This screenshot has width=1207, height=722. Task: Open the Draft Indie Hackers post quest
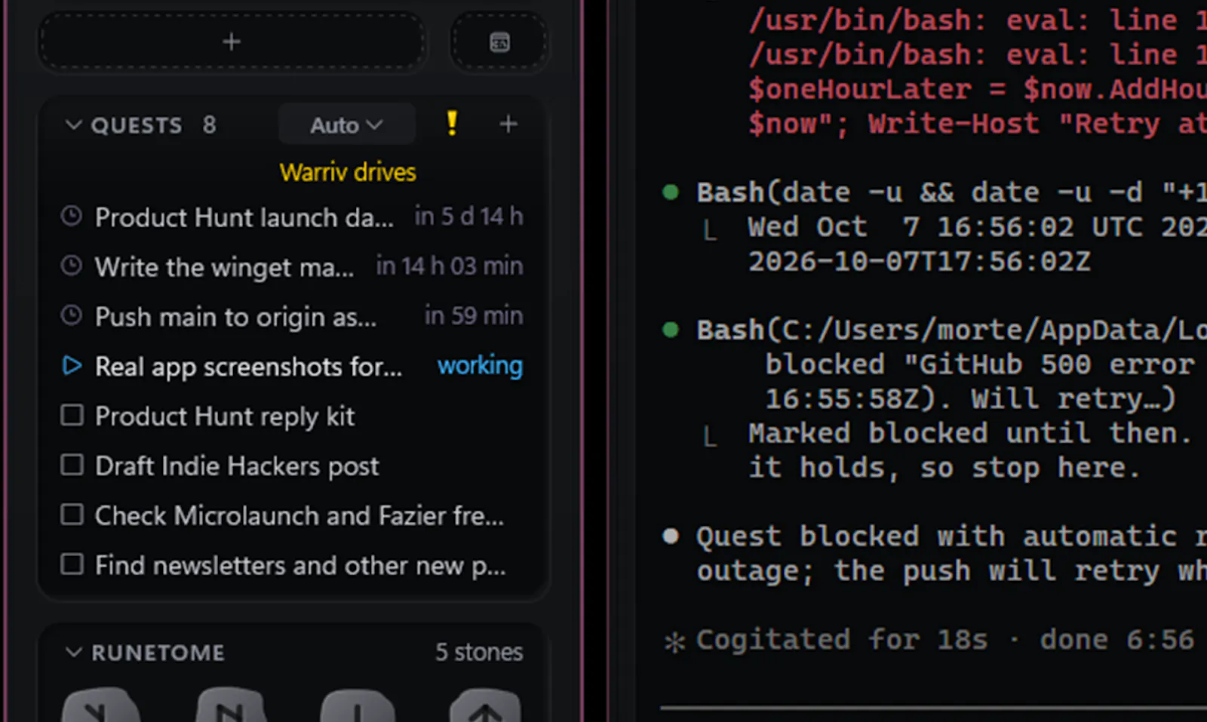pos(237,466)
